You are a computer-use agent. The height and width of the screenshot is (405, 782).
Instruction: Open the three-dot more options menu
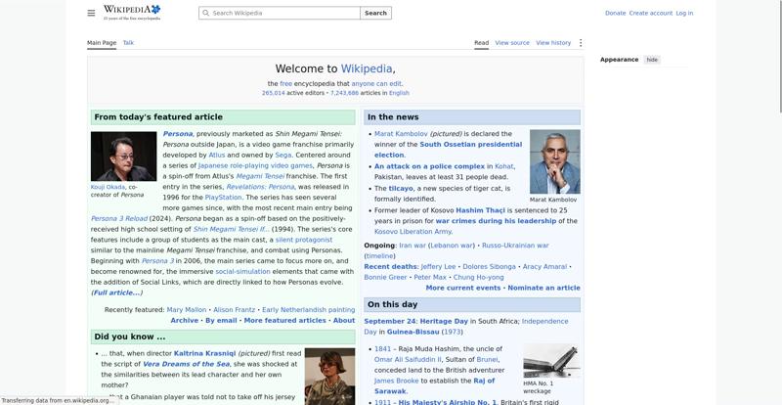[x=580, y=43]
